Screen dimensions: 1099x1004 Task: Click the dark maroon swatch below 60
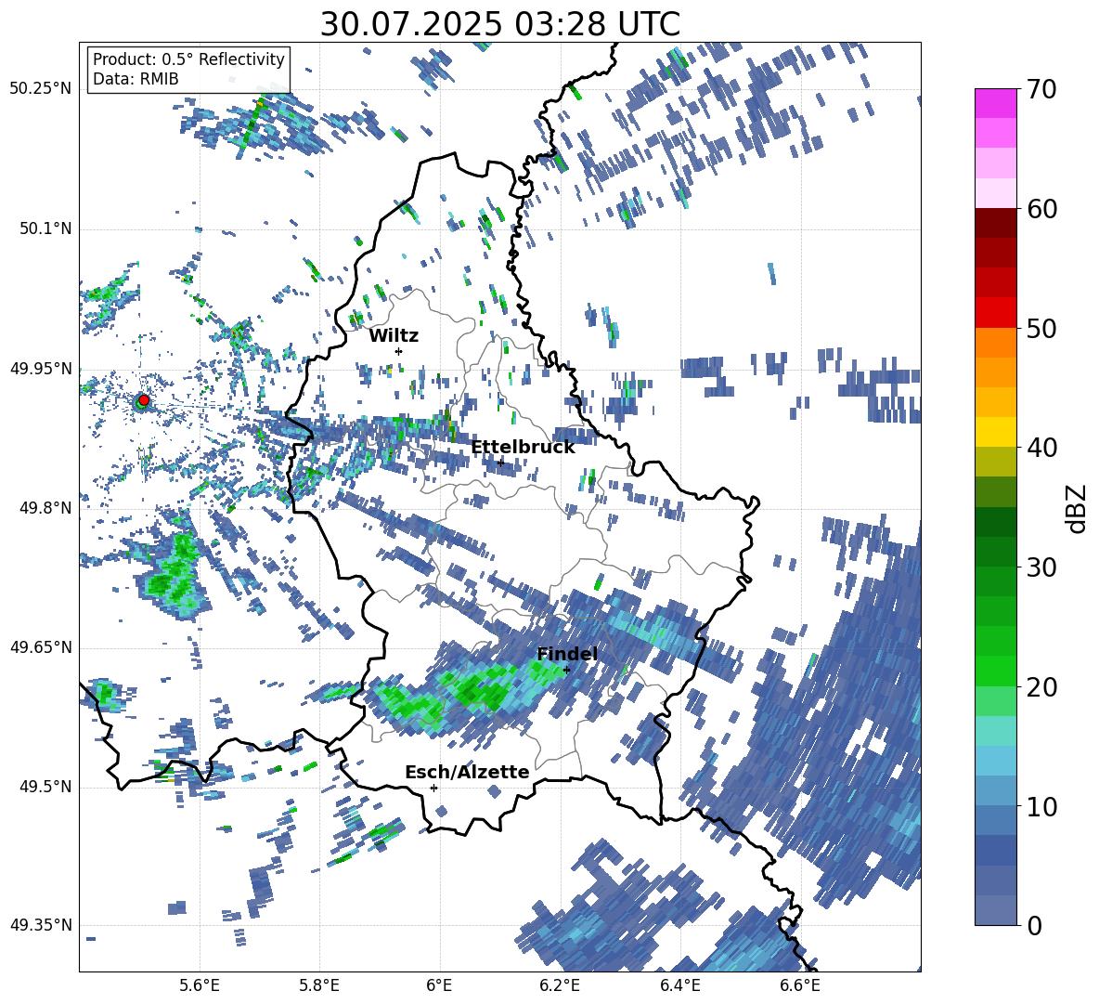(x=995, y=223)
